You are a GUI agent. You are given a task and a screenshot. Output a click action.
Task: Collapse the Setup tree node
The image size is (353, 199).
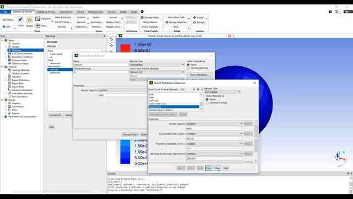2,40
